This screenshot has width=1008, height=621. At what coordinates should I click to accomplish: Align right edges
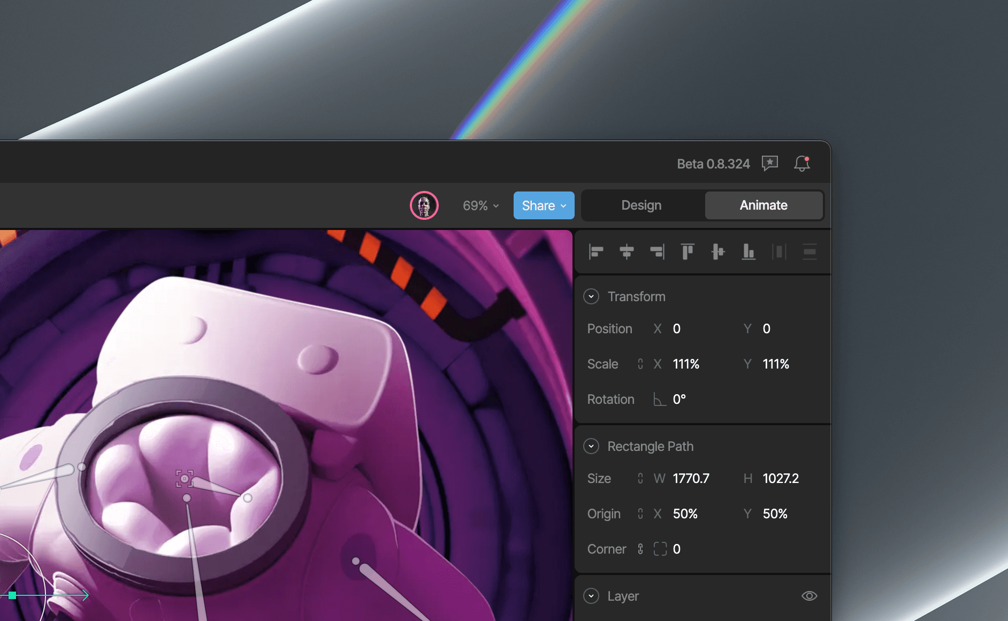click(x=657, y=251)
